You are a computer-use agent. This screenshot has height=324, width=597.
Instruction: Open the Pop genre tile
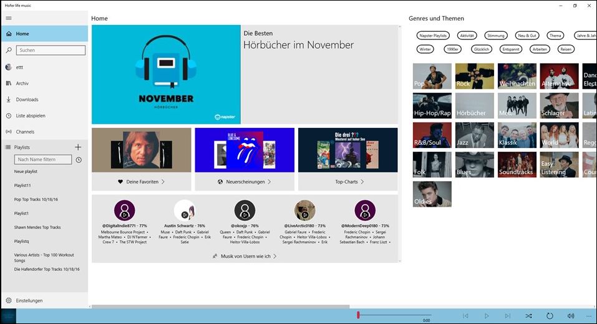(x=432, y=76)
